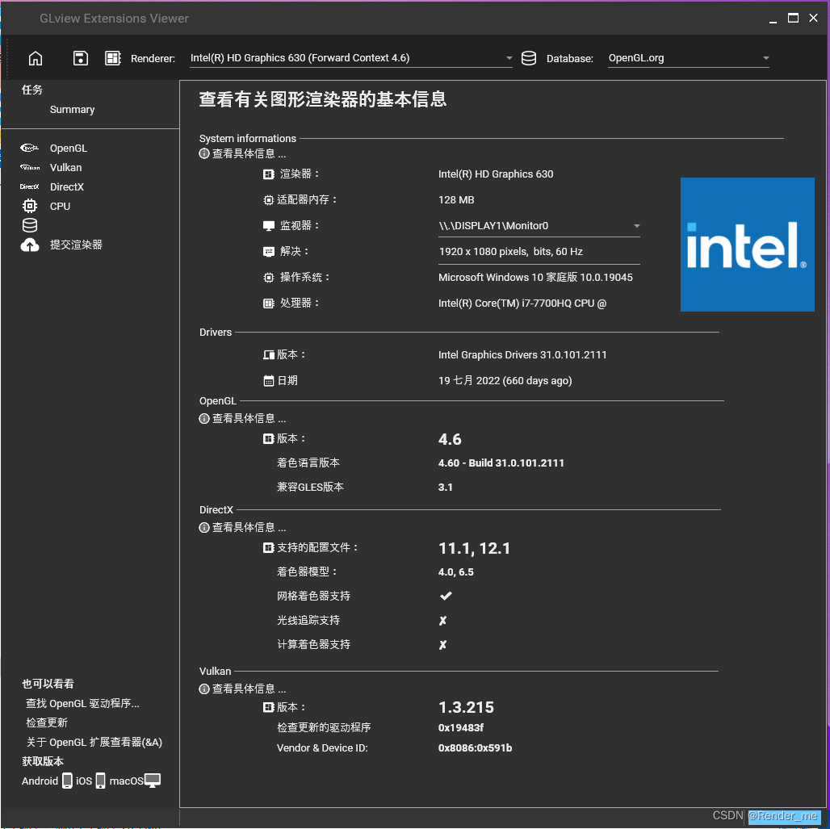The image size is (830, 829).
Task: Click the macOS desktop monitor icon
Action: (153, 781)
